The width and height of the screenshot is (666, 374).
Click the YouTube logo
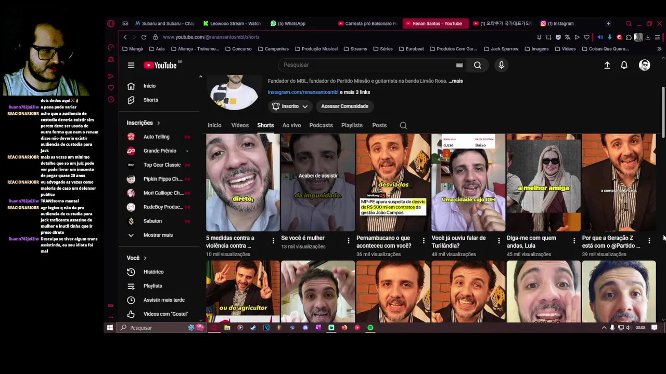pyautogui.click(x=160, y=65)
